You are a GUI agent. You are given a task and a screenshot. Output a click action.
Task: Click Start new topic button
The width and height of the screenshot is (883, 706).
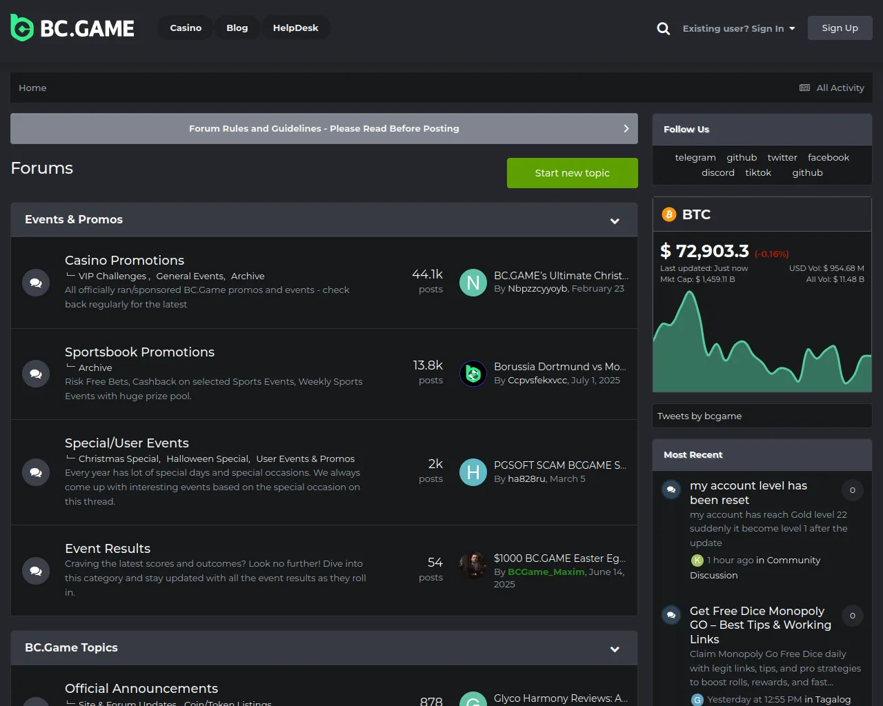pos(573,173)
